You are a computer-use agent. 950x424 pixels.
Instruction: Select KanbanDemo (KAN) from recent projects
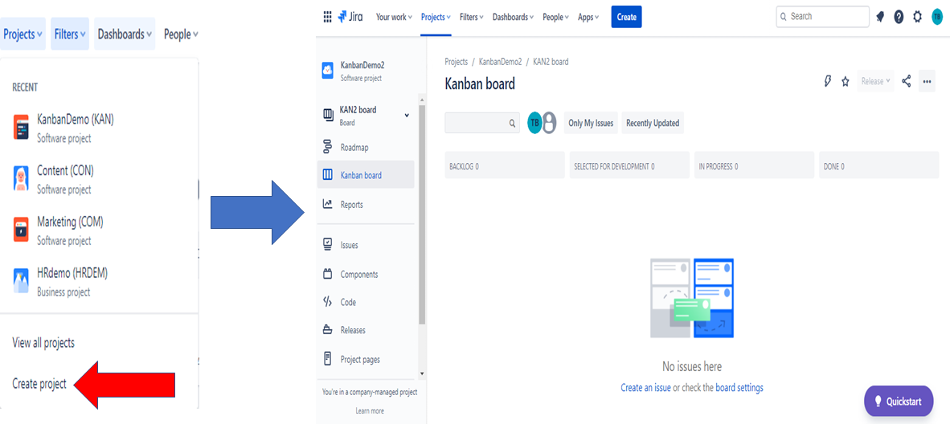(x=99, y=128)
